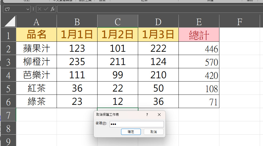The image size is (263, 146).
Task: Click the insert function fx icon
Action: (x=53, y=9)
